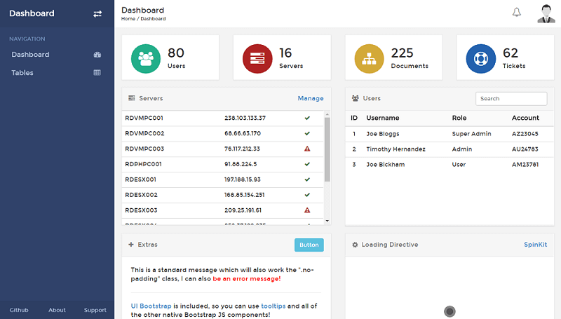Open the notifications bell
Viewport: 561px width, 319px height.
pos(517,13)
